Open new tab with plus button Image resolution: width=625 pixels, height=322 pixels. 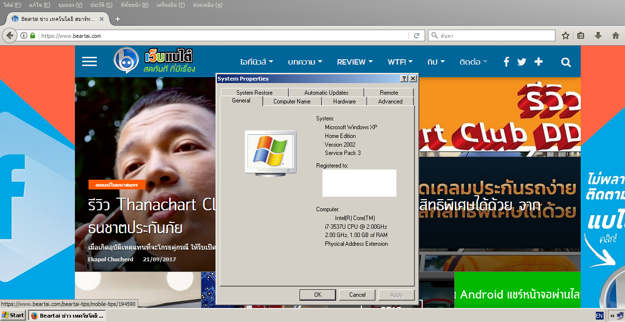pos(117,19)
